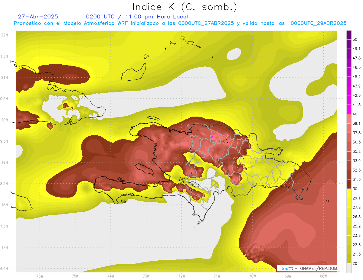Click the longitude axis label "76W"

tap(40, 276)
